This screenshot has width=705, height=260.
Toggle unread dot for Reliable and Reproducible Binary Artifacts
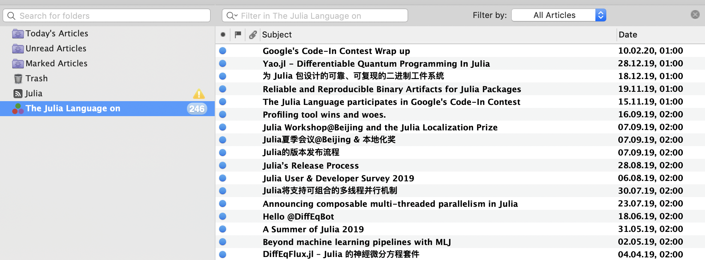(x=223, y=89)
